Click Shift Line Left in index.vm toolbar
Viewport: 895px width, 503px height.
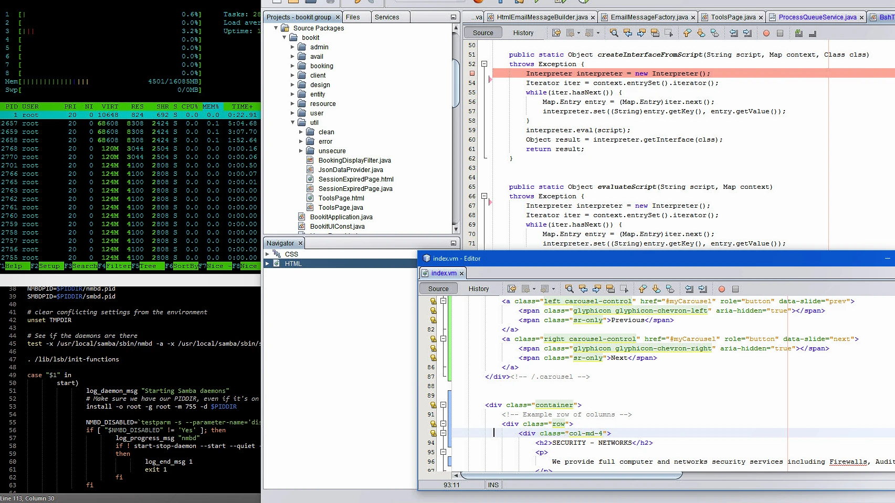pyautogui.click(x=689, y=289)
